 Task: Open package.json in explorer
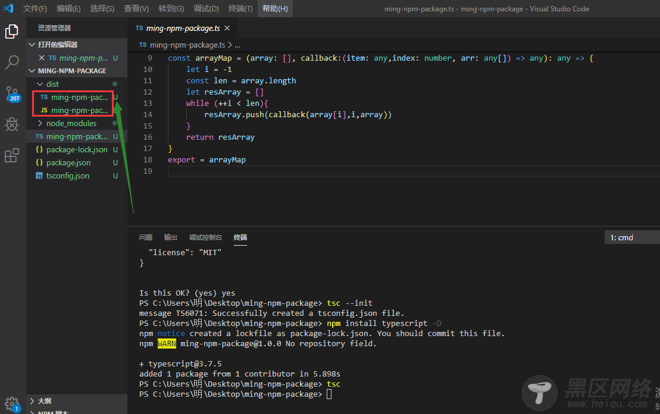[77, 162]
